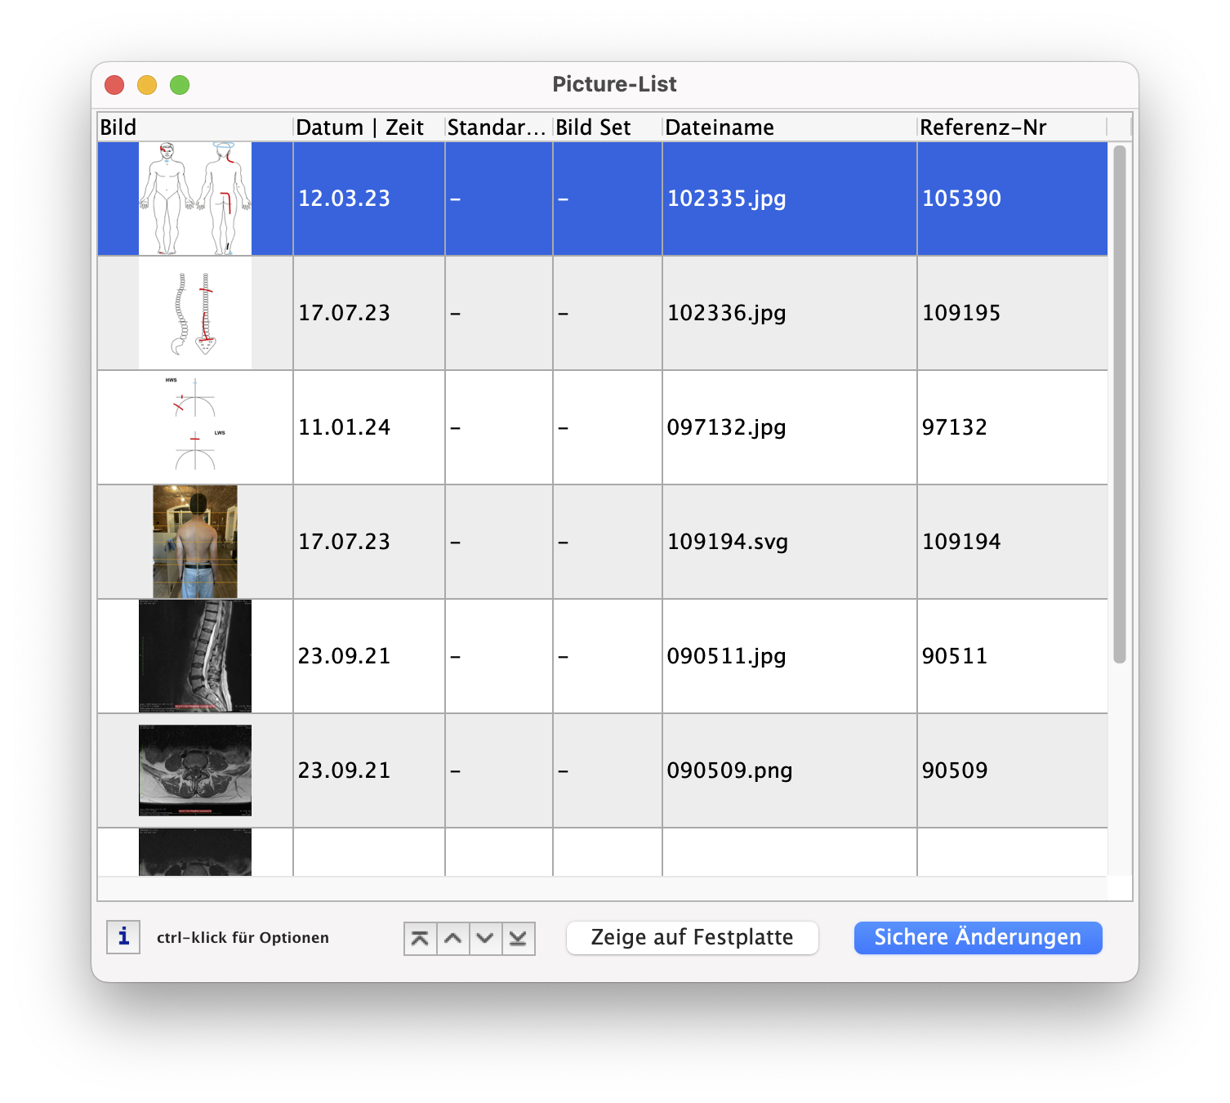Click the Standard cell in the 097132.jpg row
Viewport: 1230px width, 1103px height.
click(498, 427)
